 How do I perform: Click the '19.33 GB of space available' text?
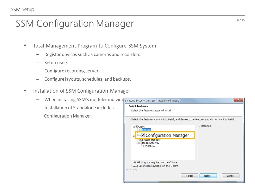coord(155,166)
